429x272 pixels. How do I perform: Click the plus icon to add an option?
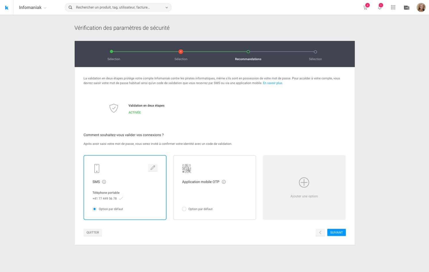click(304, 183)
